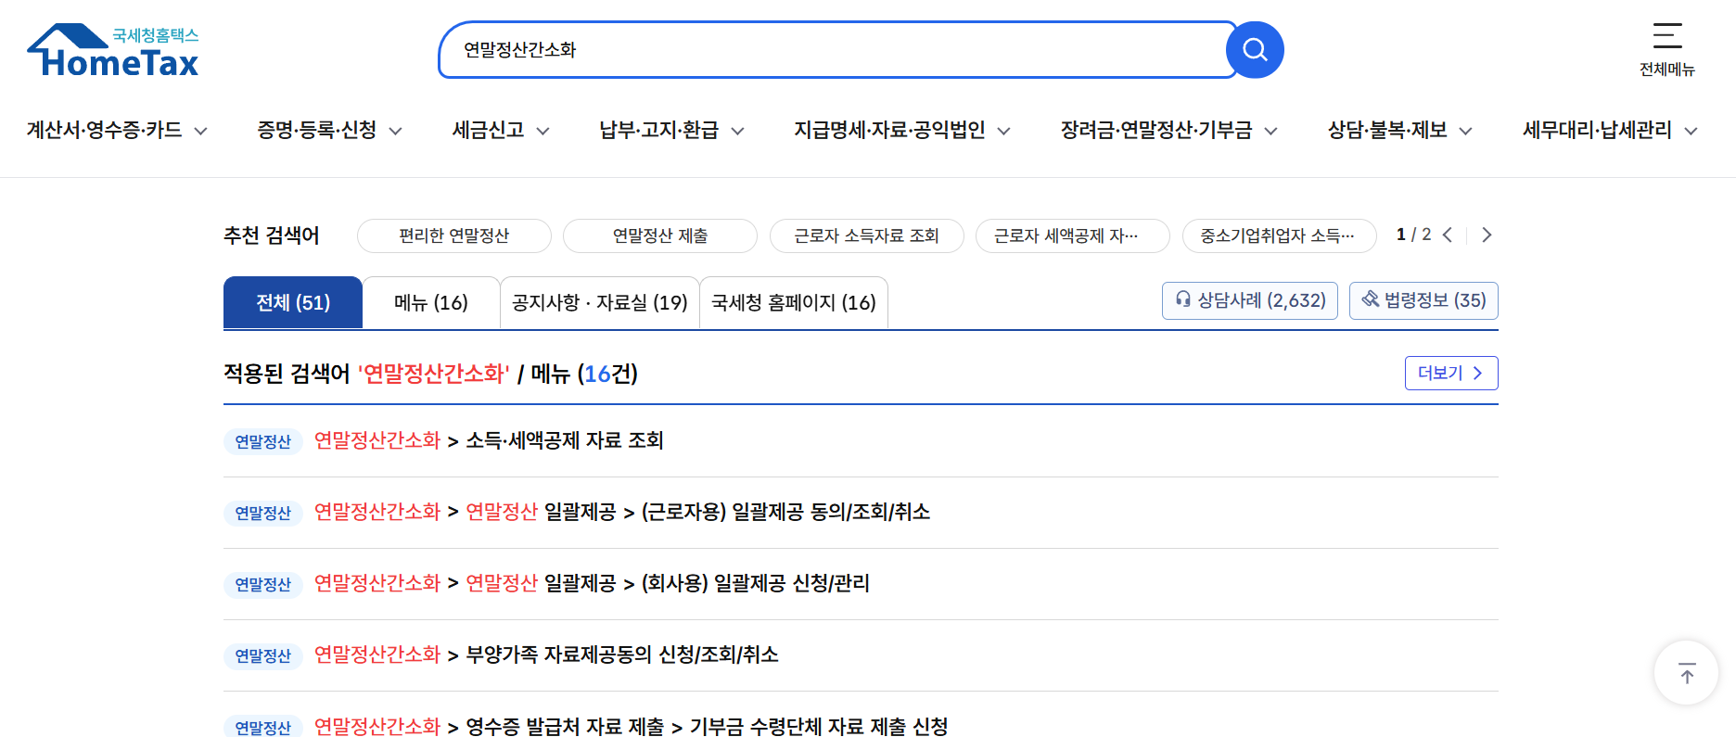Select recommended keyword 연말정산 제출
This screenshot has width=1736, height=737.
point(660,235)
